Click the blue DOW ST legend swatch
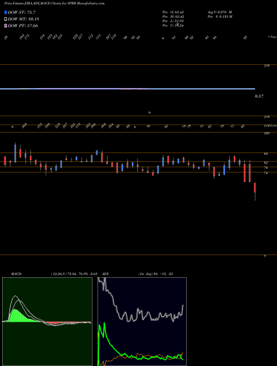Viewport: 277px width, 366px height. [x=6, y=12]
